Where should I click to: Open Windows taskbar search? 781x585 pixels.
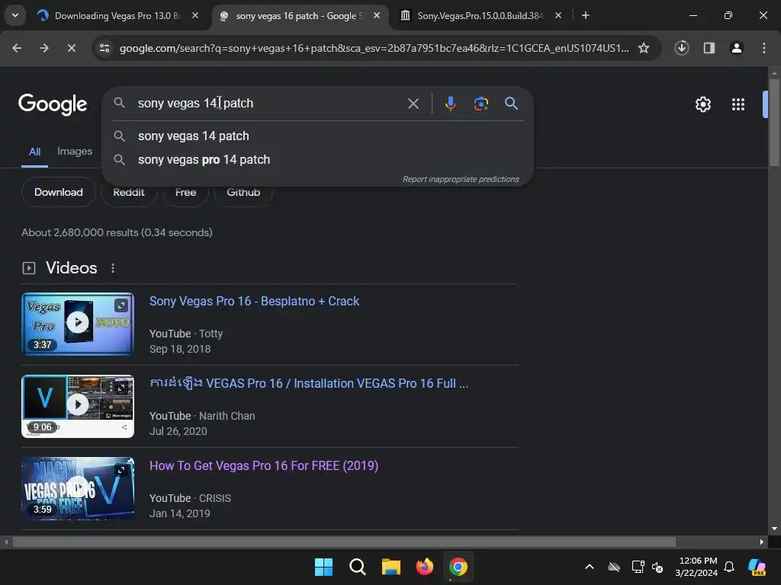357,567
